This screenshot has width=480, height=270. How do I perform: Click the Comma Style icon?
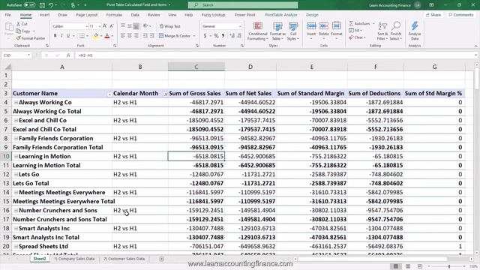[x=223, y=36]
